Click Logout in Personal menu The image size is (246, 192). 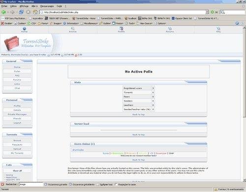click(17, 123)
